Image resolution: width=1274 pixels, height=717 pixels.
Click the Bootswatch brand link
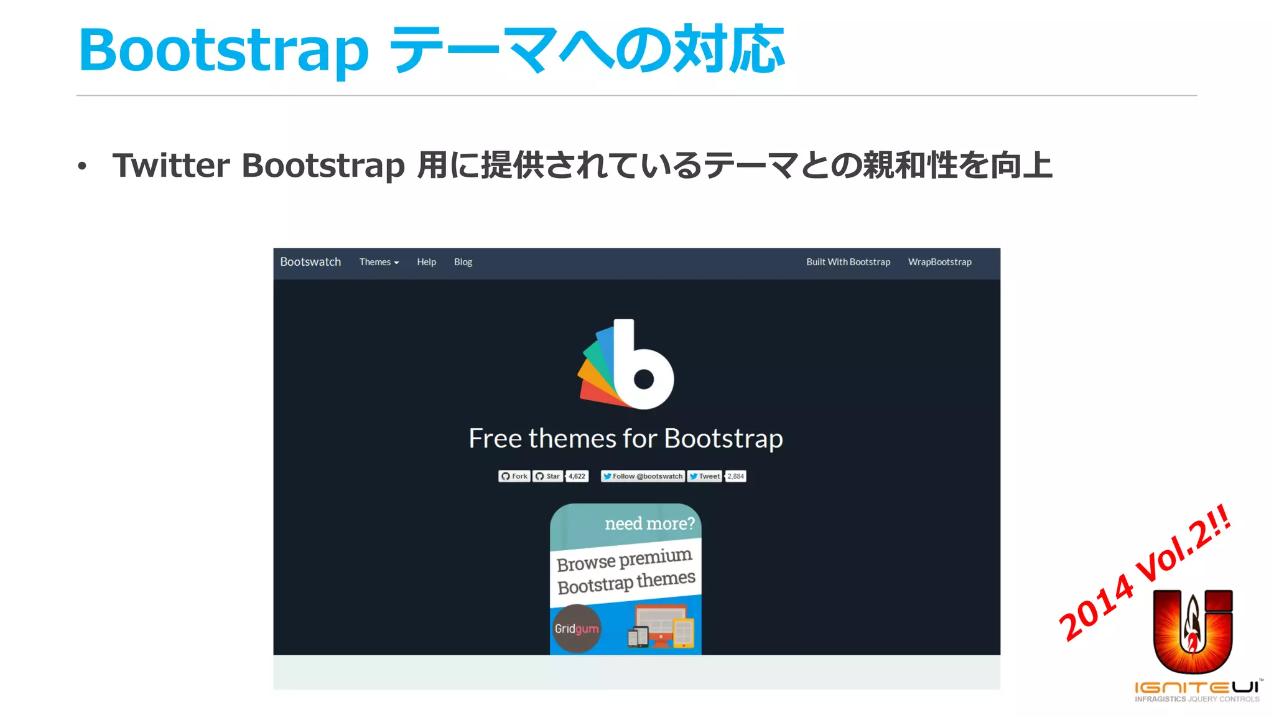310,262
